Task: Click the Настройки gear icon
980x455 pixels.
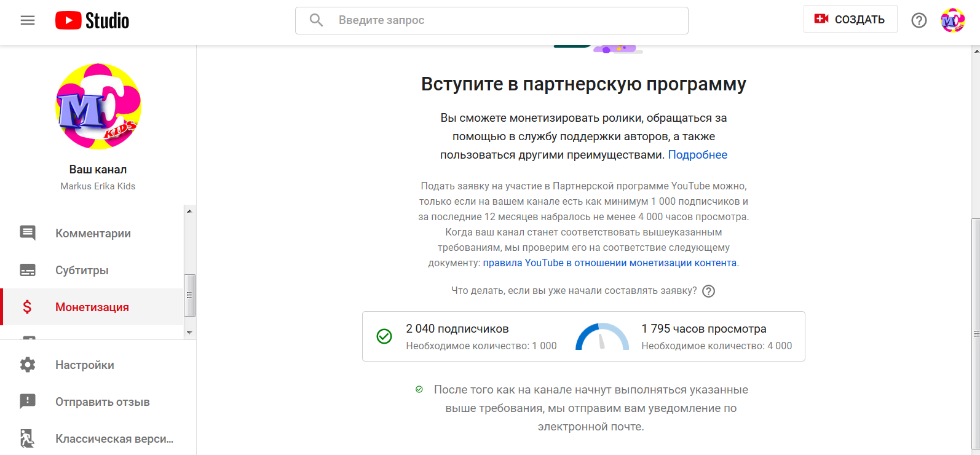Action: [28, 365]
